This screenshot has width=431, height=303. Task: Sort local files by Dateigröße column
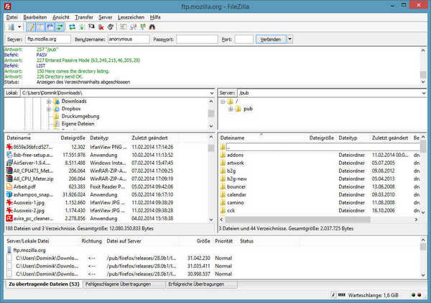click(73, 137)
